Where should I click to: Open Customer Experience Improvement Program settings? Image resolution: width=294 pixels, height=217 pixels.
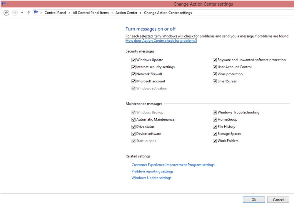point(173,165)
